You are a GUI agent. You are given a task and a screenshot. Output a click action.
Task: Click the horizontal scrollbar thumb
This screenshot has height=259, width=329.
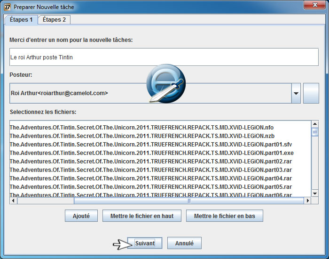click(189, 201)
